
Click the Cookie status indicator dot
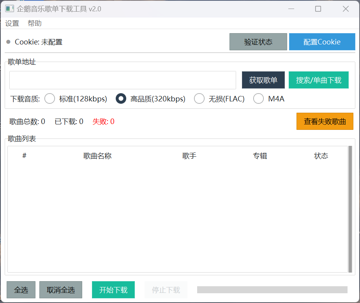click(x=9, y=42)
